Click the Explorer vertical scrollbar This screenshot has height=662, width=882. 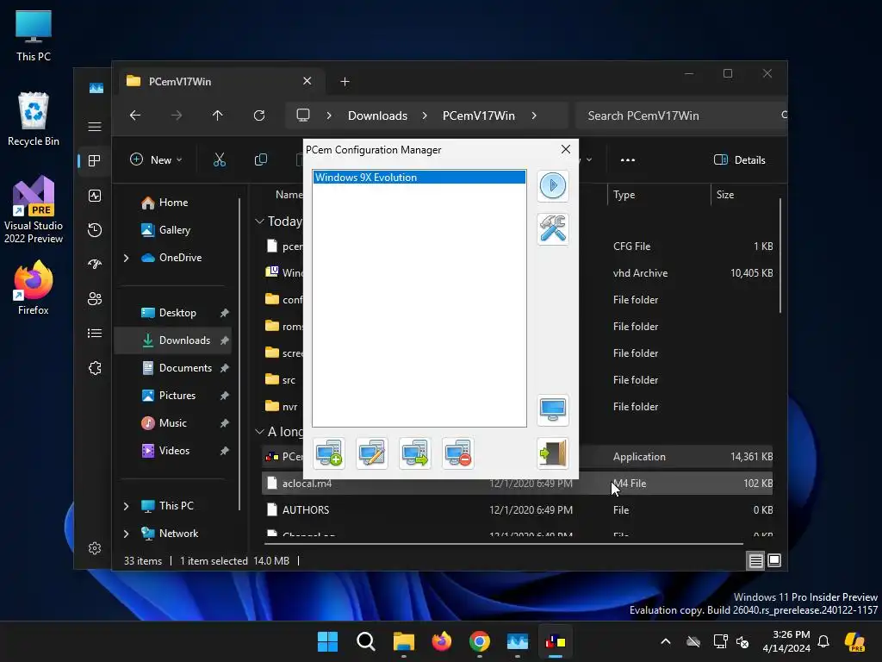[x=780, y=256]
